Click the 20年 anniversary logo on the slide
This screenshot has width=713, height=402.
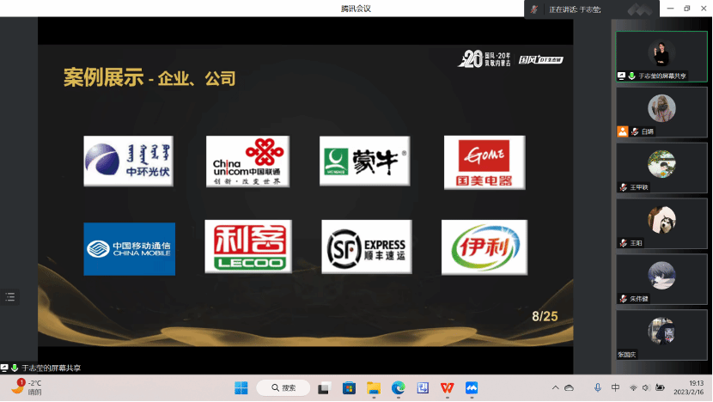[484, 59]
